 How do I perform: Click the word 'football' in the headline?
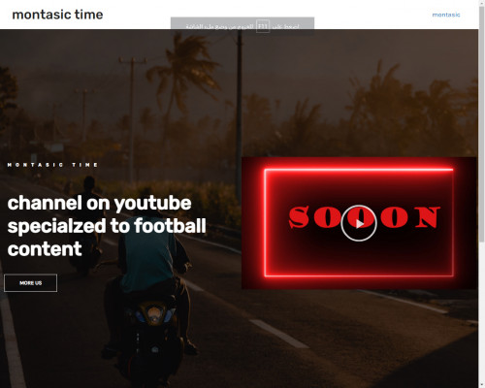pos(170,225)
